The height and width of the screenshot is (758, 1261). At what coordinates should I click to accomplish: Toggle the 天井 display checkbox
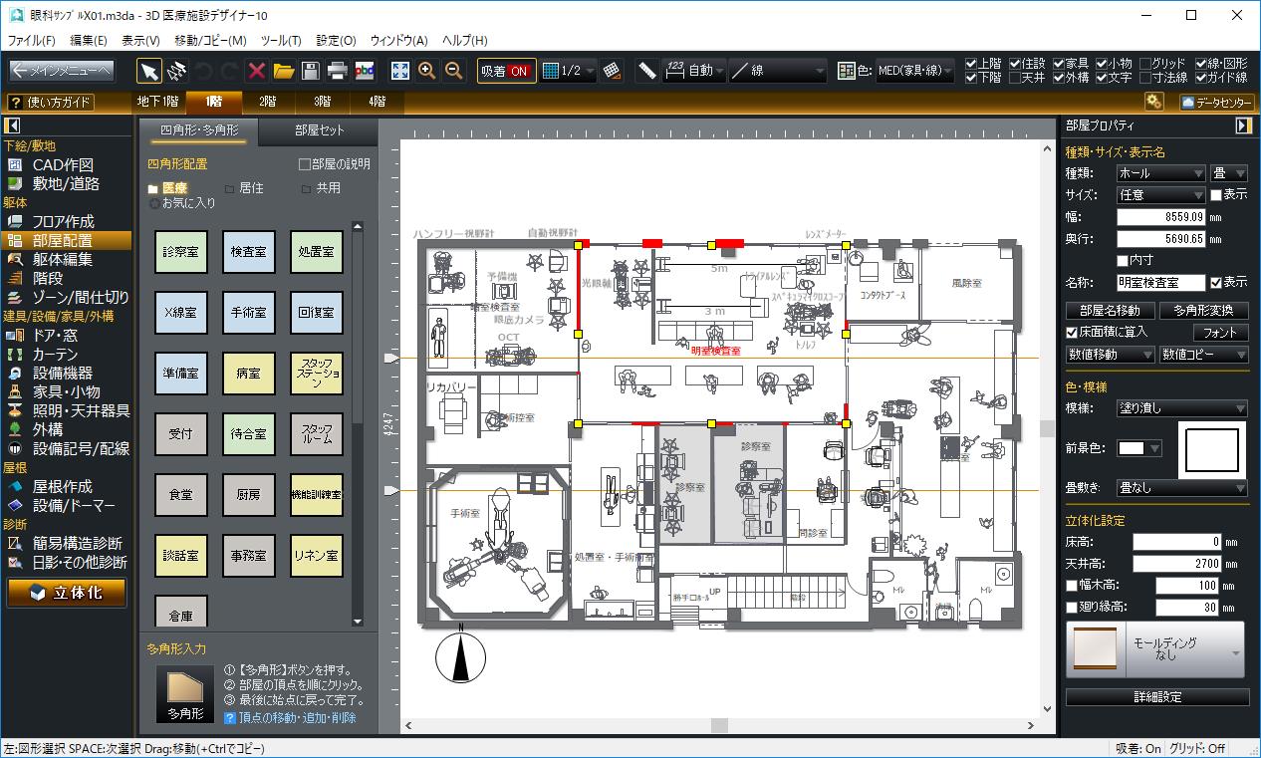pos(1015,78)
